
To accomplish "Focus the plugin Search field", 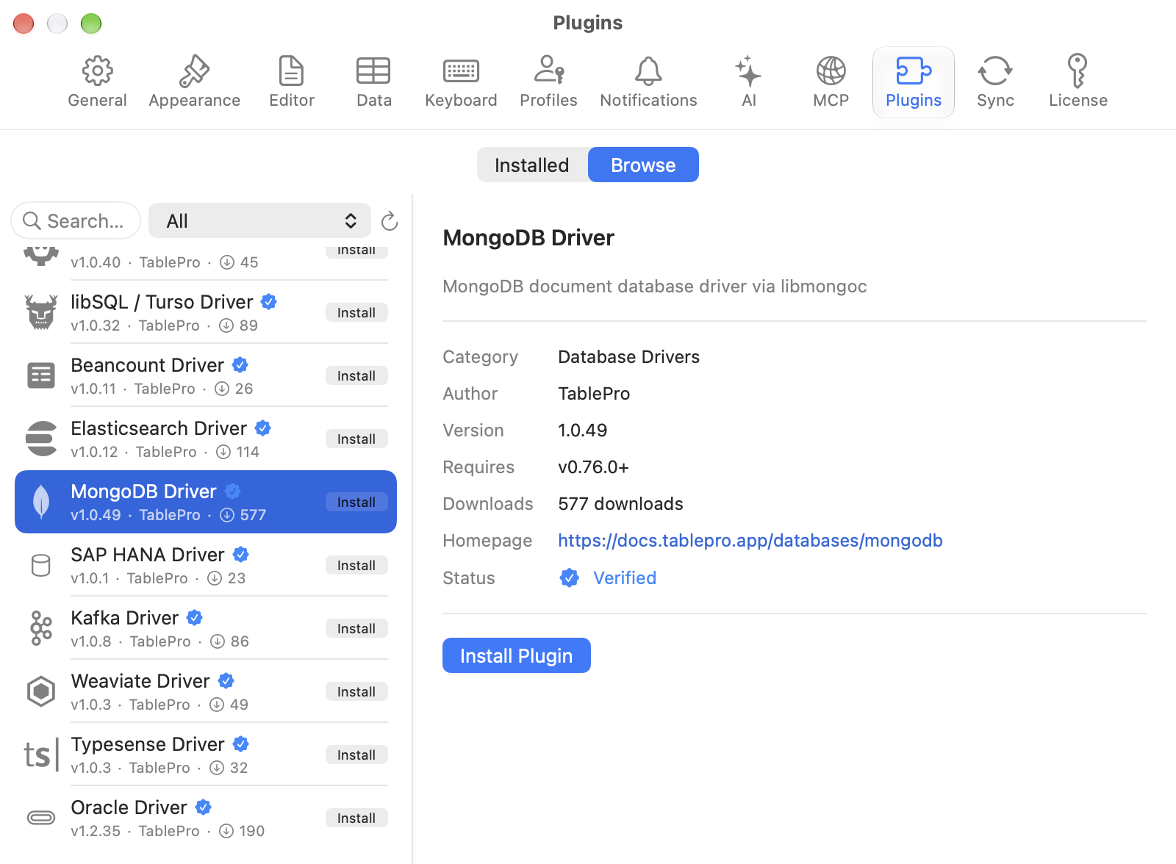I will pos(76,220).
